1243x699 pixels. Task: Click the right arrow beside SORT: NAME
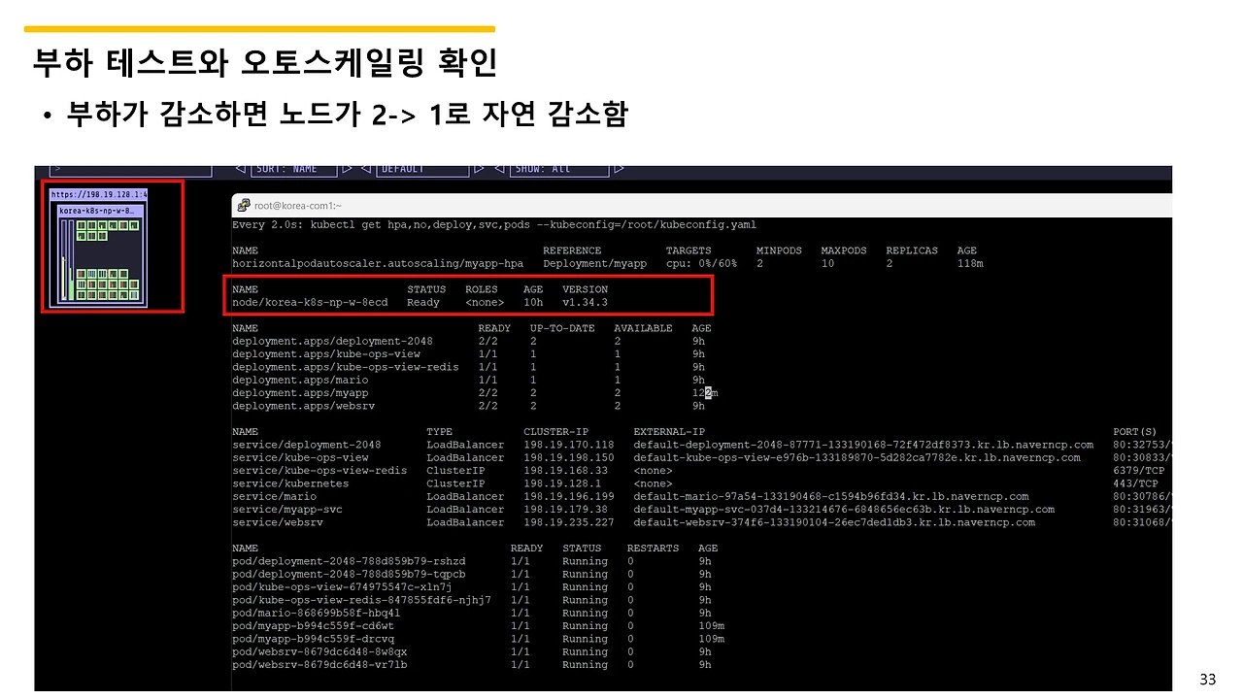click(345, 168)
